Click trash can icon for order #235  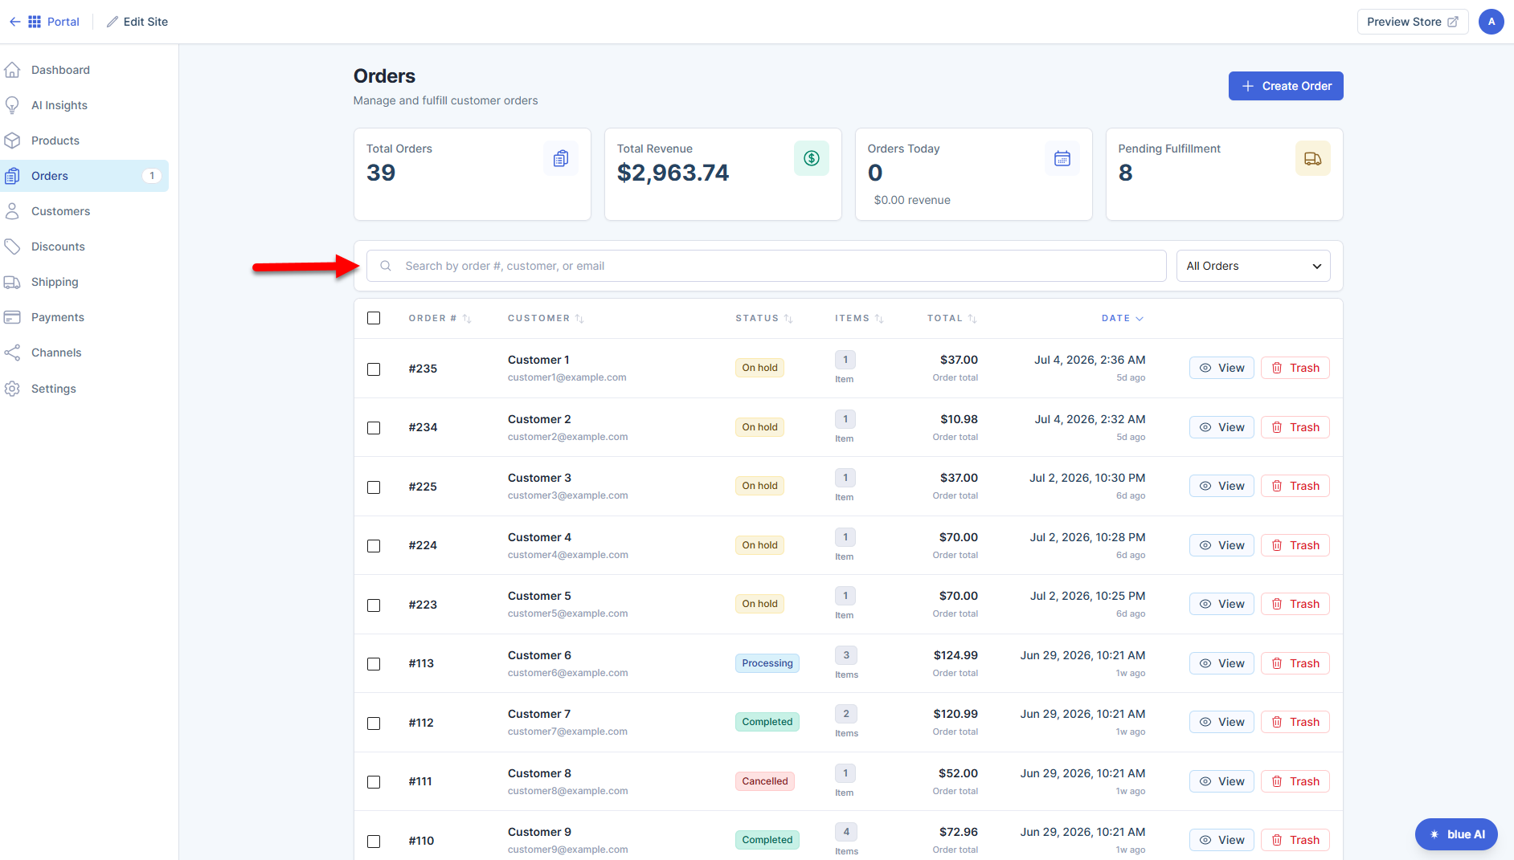1277,368
